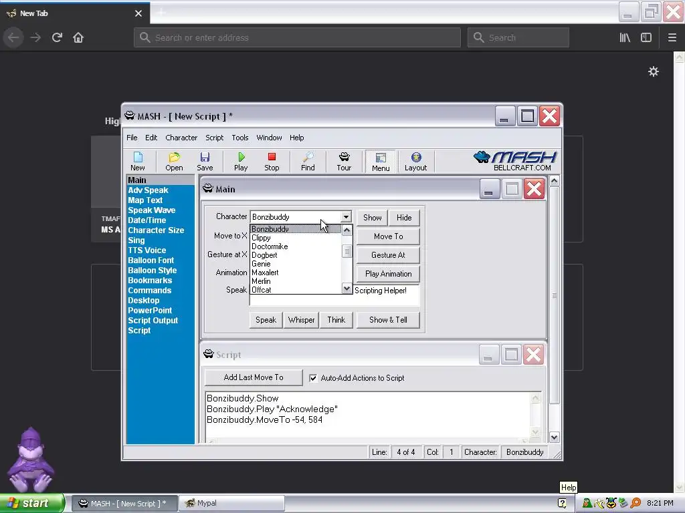This screenshot has height=513, width=685.
Task: Click the MASH workspace scroll down arrow
Action: click(x=554, y=437)
